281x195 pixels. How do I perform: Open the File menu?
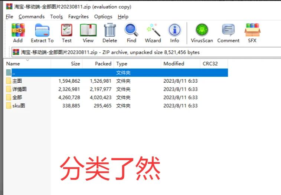9,17
